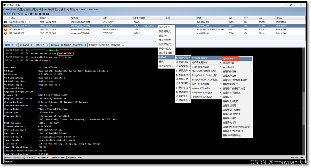
Task: Switch to pivot graph view icon
Action: (x=18, y=14)
